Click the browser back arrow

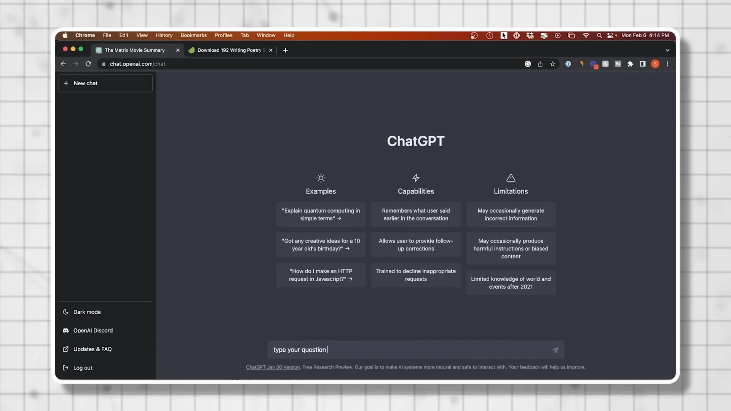tap(64, 64)
